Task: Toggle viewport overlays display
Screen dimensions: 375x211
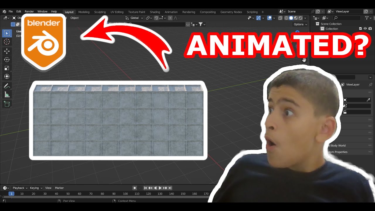Action: (x=270, y=18)
